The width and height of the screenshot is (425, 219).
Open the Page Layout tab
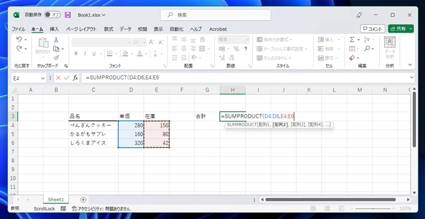click(x=81, y=29)
